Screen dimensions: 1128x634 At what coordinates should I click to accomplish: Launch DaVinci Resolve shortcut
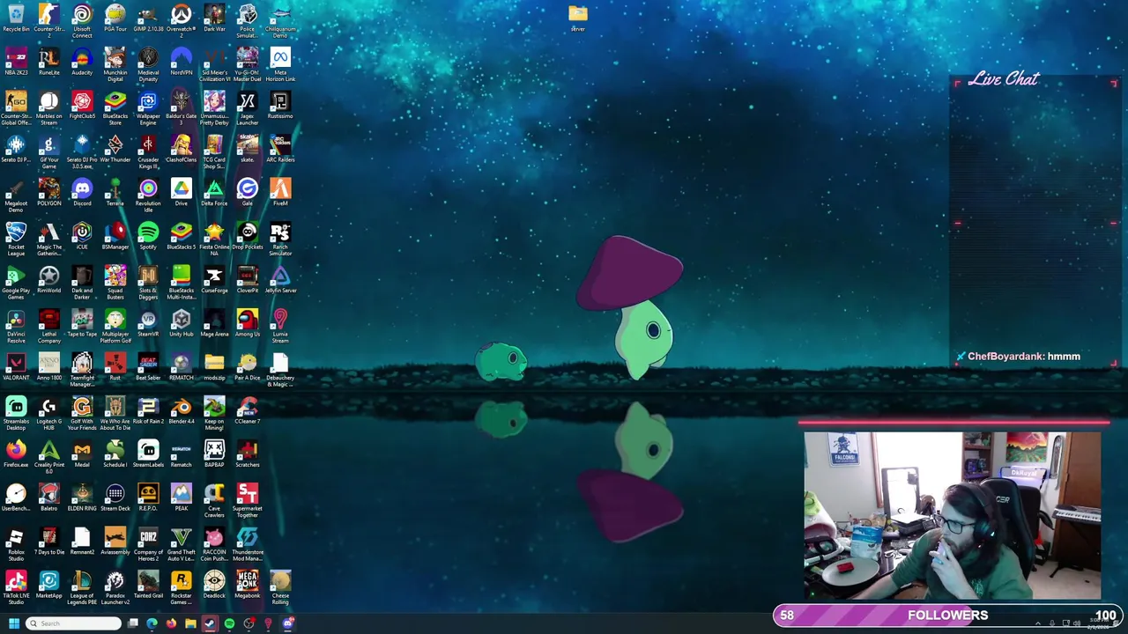pos(16,327)
